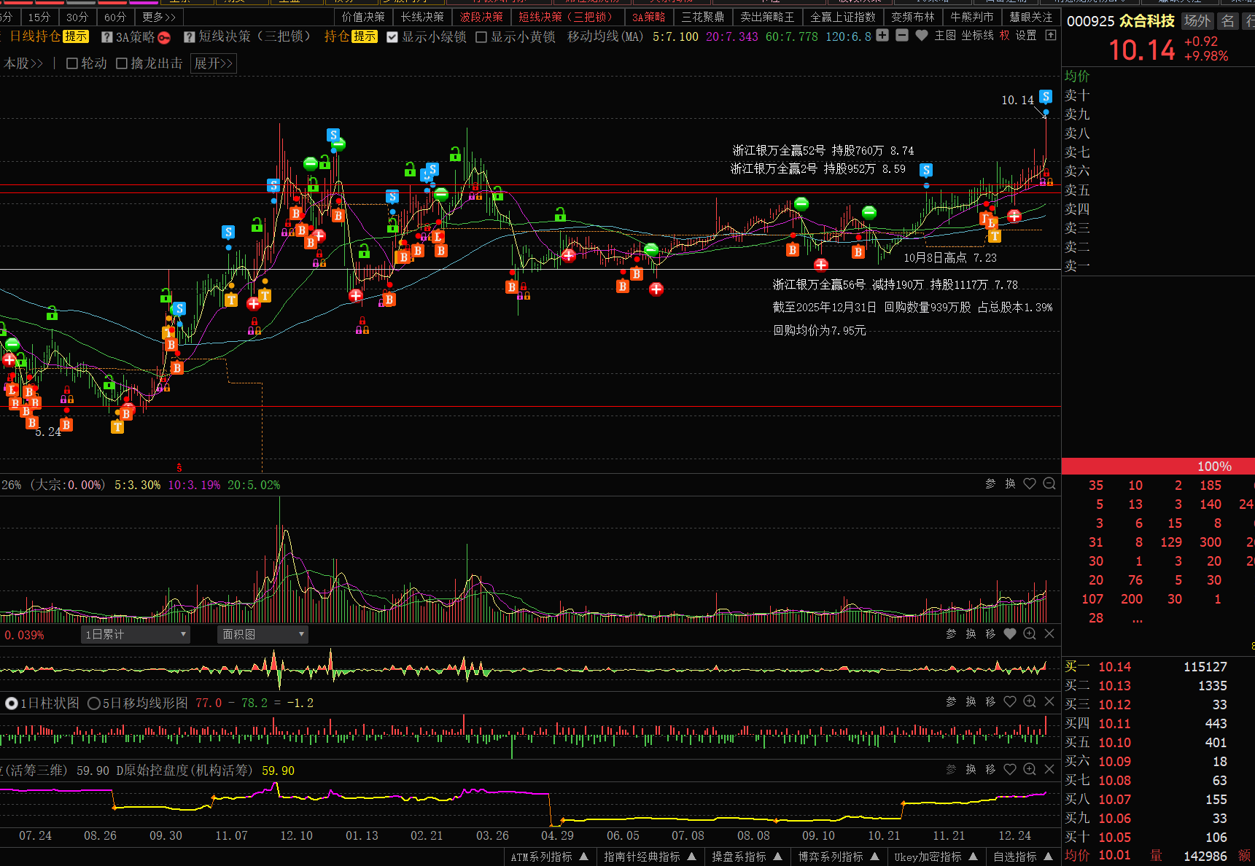
Task: Click the blue S sell marker at the 10.14 peak
Action: [x=1046, y=96]
